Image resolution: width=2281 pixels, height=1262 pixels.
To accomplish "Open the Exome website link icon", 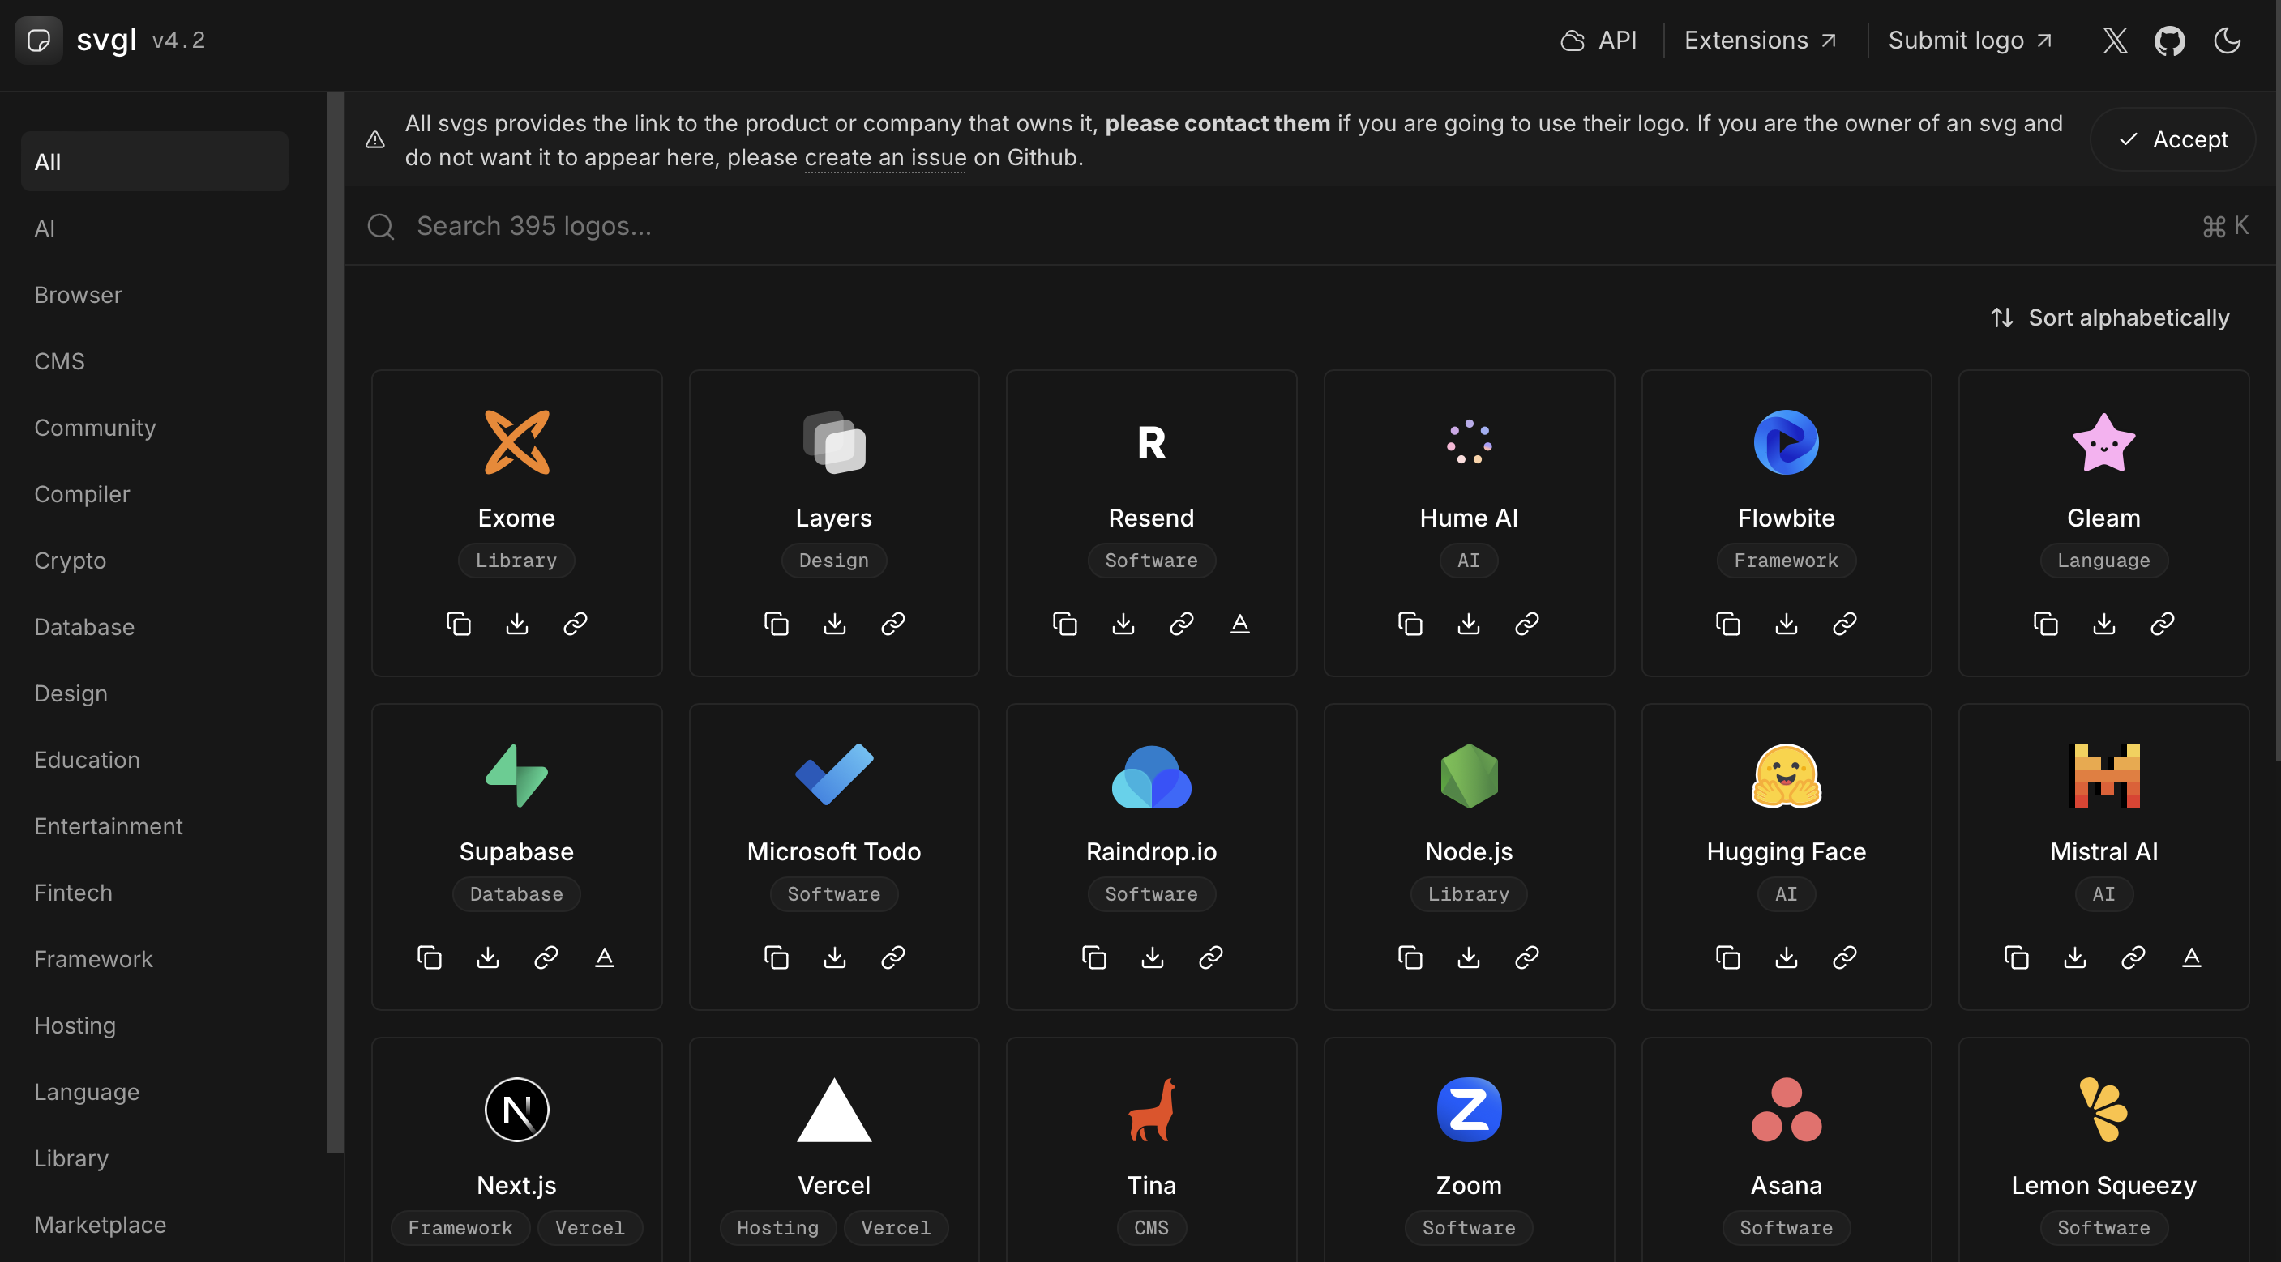I will point(576,624).
